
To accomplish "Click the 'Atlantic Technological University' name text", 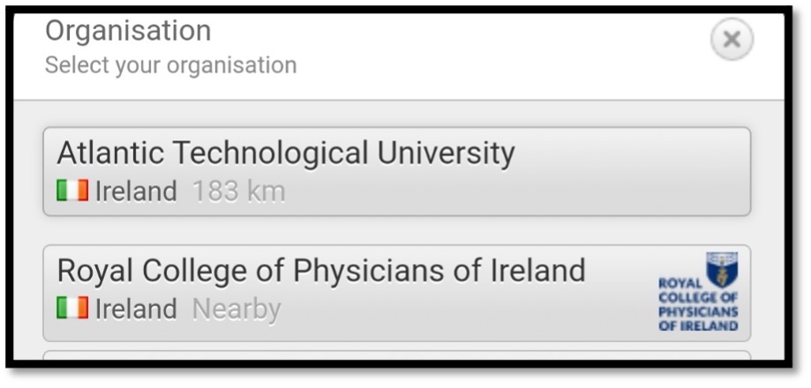I will pyautogui.click(x=285, y=153).
